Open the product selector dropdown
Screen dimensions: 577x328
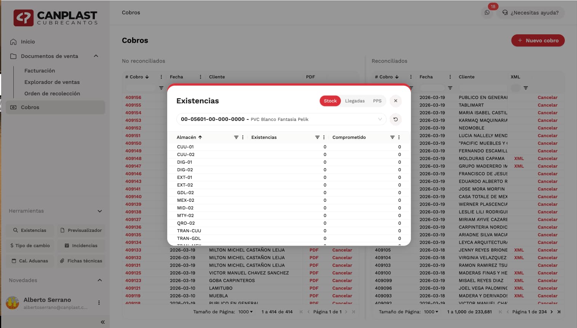(281, 119)
